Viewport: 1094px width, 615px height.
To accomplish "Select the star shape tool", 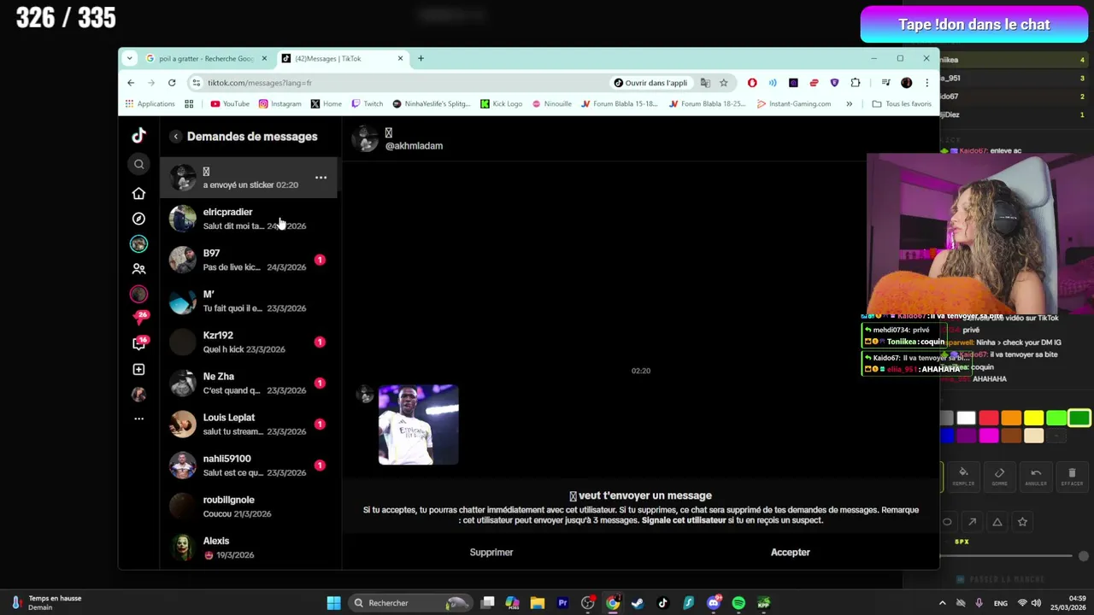I will point(1022,522).
